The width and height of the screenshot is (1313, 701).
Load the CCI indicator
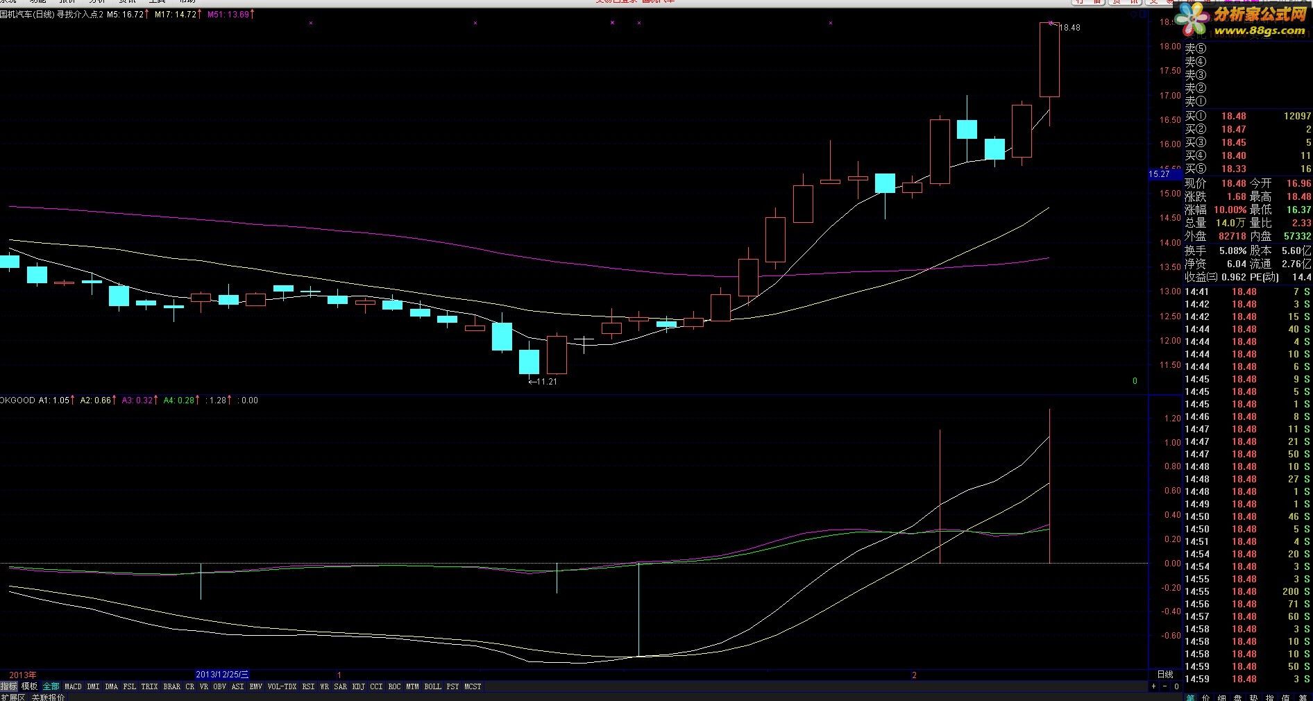pyautogui.click(x=376, y=686)
